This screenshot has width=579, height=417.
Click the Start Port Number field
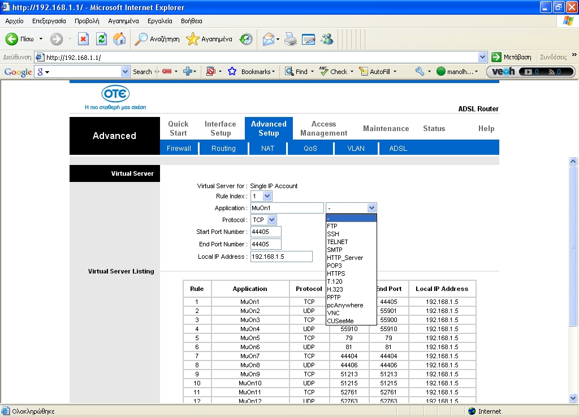266,232
